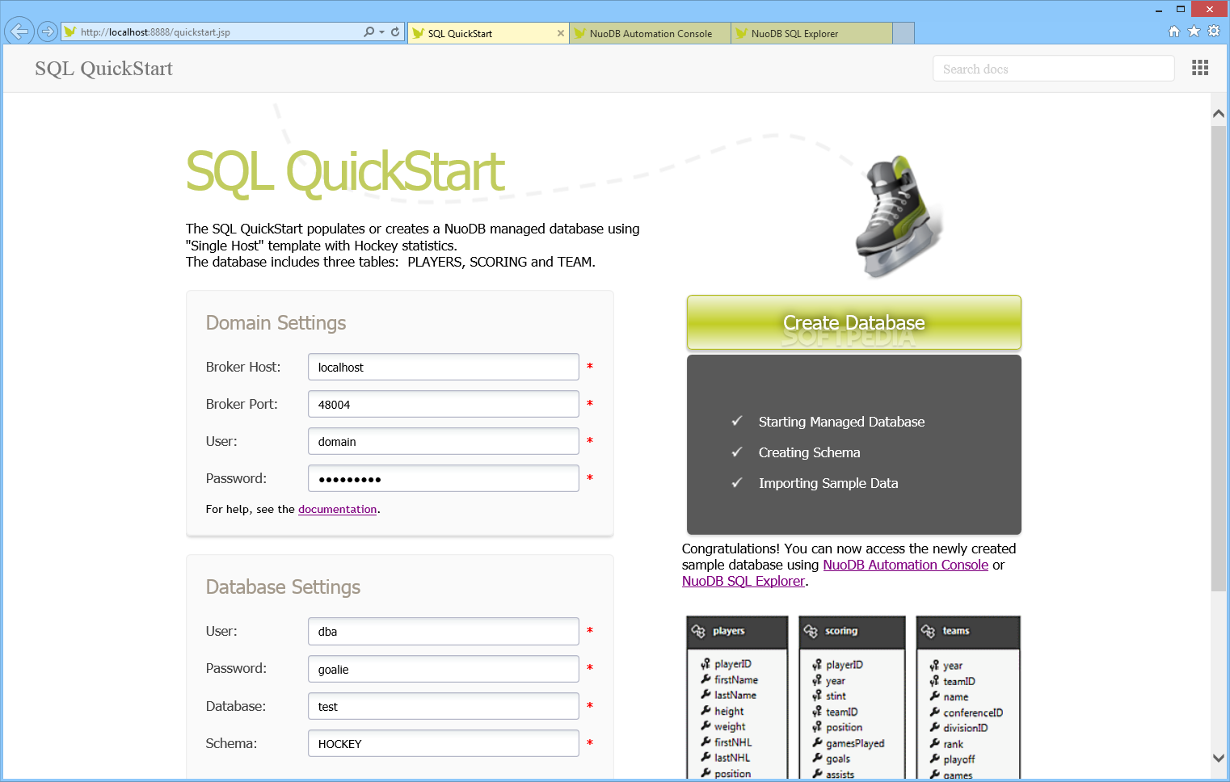Click scrollbar up arrow

click(x=1219, y=114)
